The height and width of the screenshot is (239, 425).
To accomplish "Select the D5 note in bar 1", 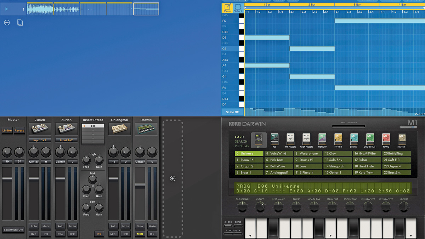I will (267, 38).
